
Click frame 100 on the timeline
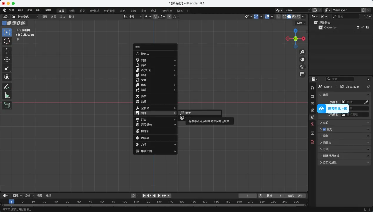click(125, 201)
